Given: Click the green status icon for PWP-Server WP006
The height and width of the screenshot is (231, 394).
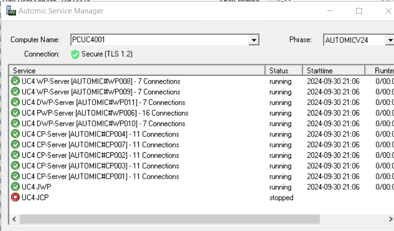Looking at the screenshot, I should [x=15, y=113].
